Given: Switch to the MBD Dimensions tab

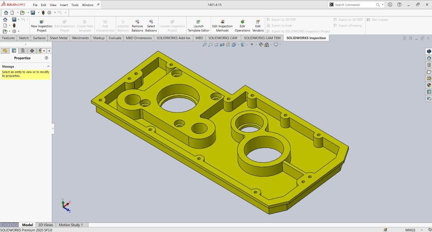Looking at the screenshot, I should pyautogui.click(x=139, y=38).
